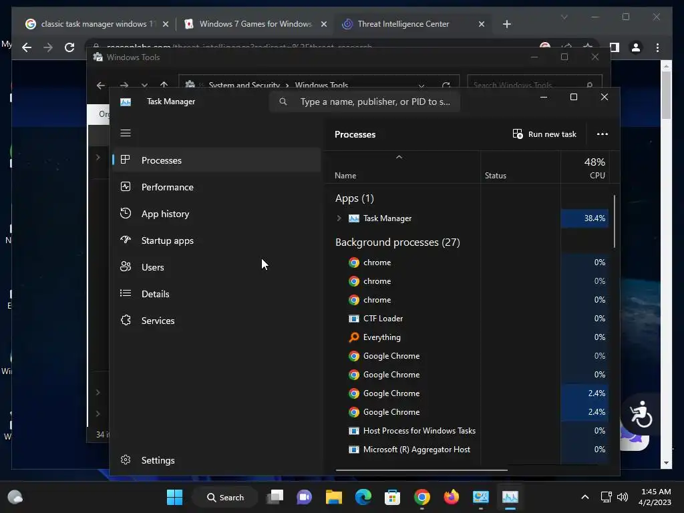
Task: Click the Apps (1) group heading
Action: coord(354,198)
